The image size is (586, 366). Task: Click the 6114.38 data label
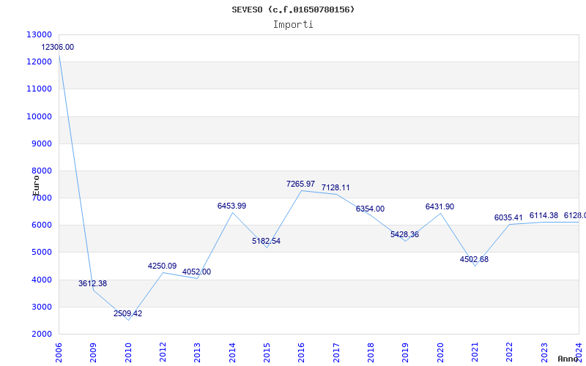[544, 215]
